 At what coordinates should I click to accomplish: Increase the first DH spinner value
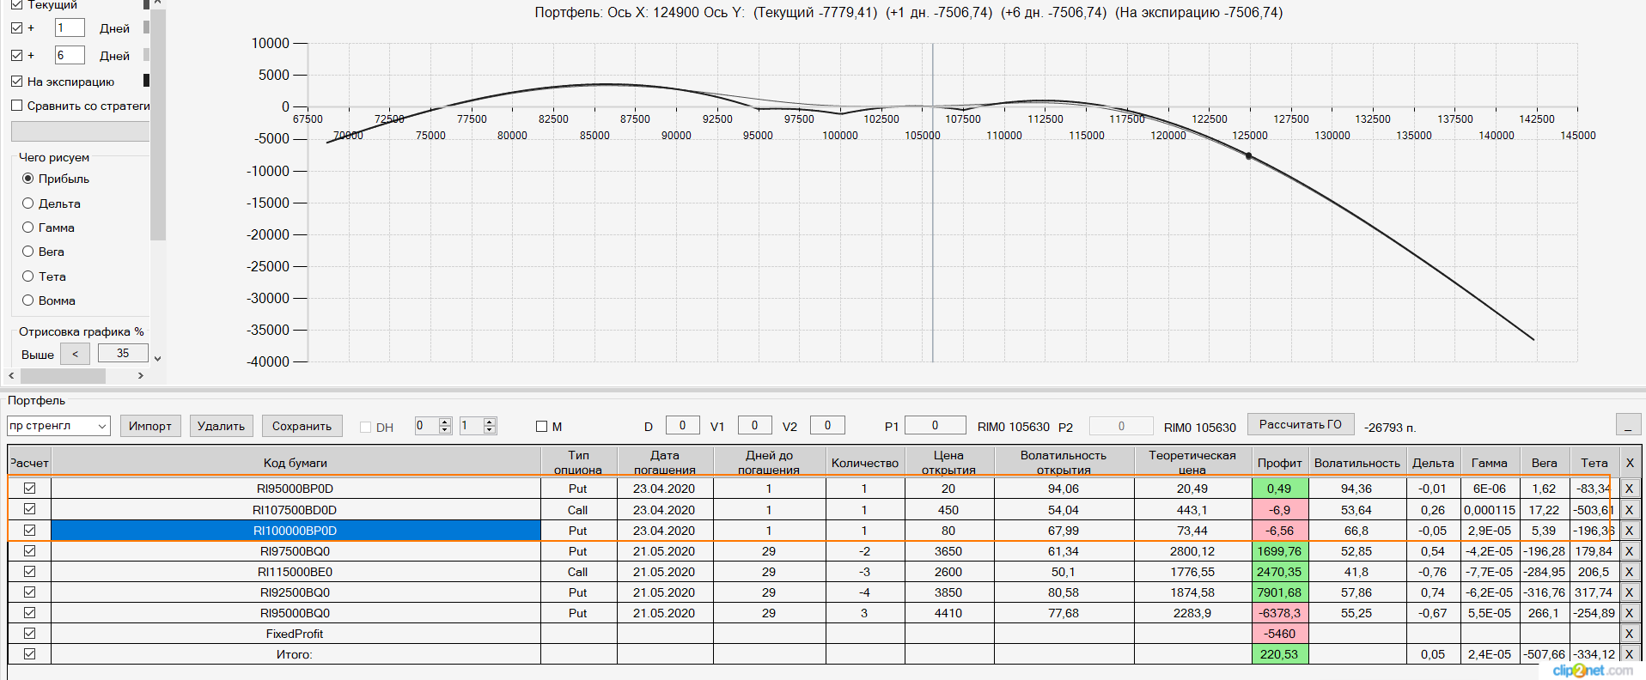pos(445,422)
